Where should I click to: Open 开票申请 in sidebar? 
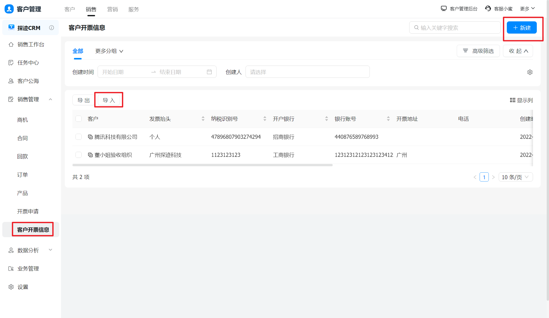pyautogui.click(x=28, y=211)
